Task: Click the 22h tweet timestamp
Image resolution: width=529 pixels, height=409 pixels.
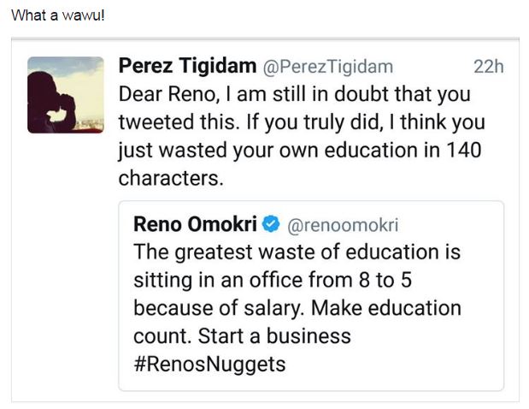Action: point(488,67)
